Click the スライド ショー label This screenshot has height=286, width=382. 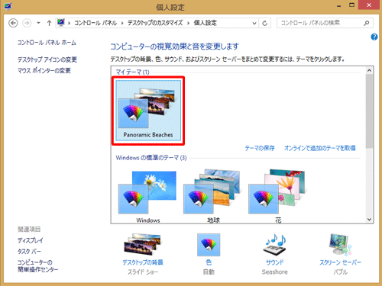143,272
